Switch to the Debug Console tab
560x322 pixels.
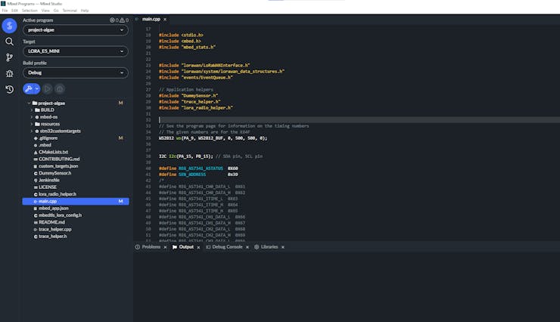tap(226, 247)
